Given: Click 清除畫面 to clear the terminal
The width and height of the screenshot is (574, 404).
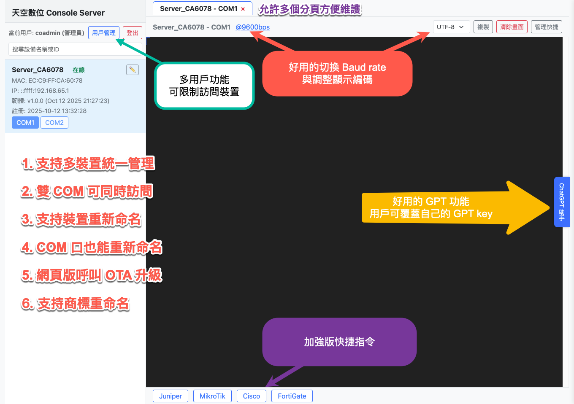Looking at the screenshot, I should tap(512, 26).
